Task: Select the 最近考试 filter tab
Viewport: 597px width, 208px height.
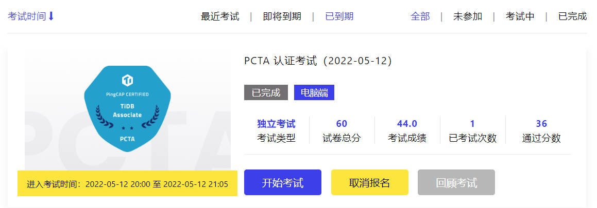Action: 220,16
